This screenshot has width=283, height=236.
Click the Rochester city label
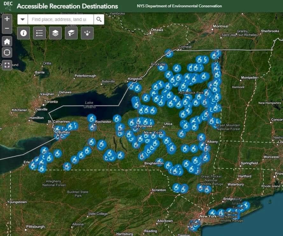103,122
